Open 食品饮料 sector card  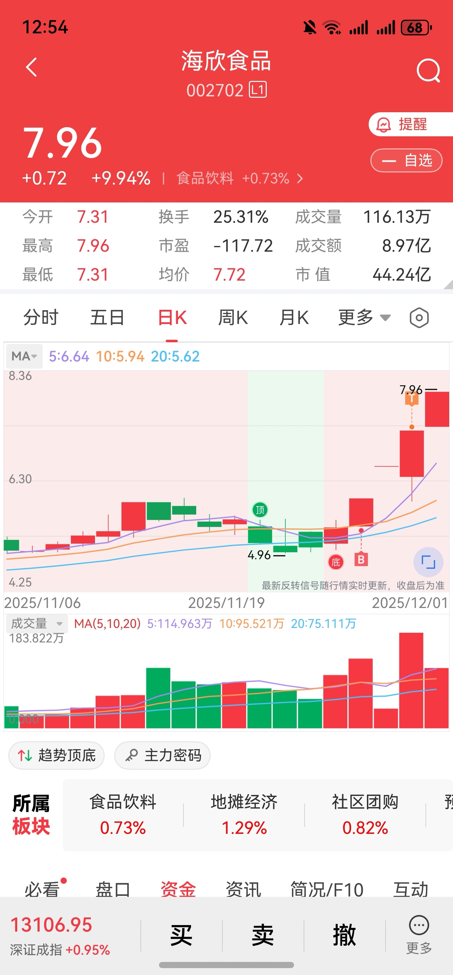click(123, 815)
